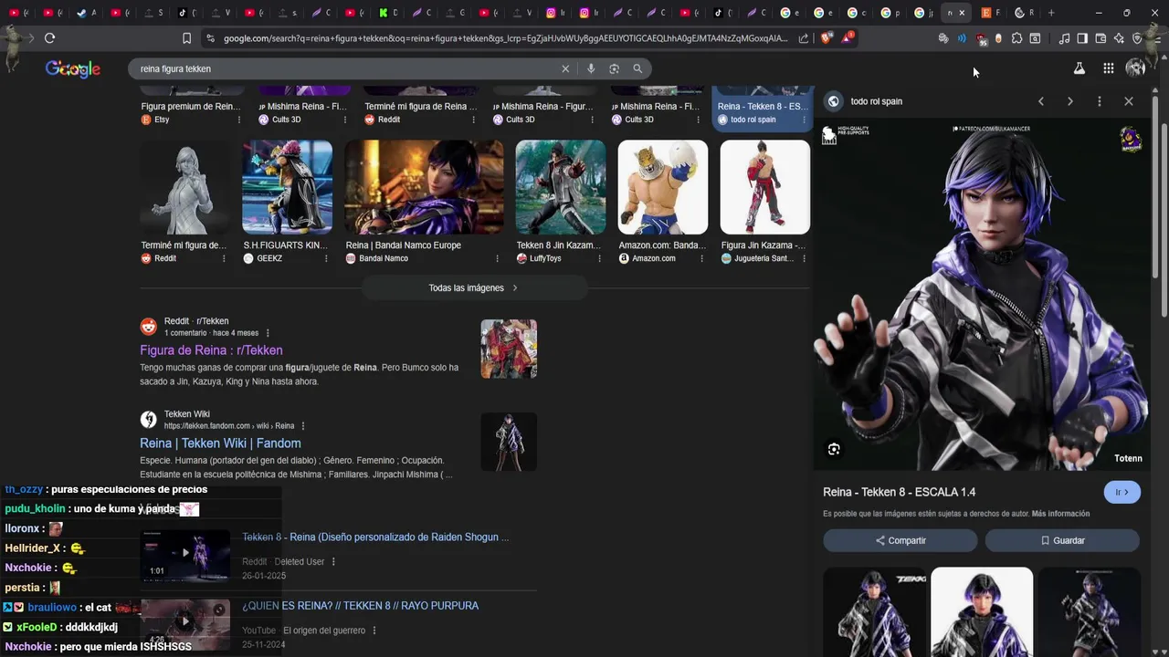Switch to the Steam browser tab
Screen dimensions: 1169x657
pyautogui.click(x=87, y=13)
